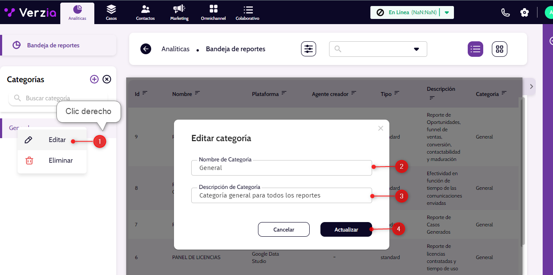Click the back arrow beside Analíticas
This screenshot has height=275, width=553.
click(x=146, y=49)
